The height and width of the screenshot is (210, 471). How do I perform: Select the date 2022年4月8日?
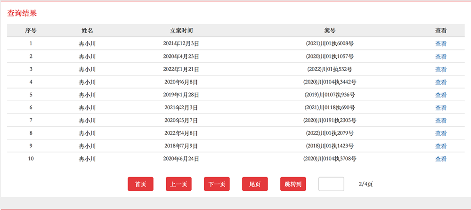click(181, 133)
